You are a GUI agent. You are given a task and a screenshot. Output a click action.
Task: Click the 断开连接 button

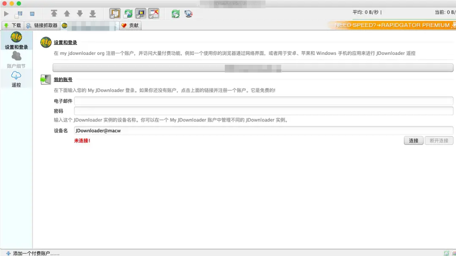pyautogui.click(x=439, y=140)
